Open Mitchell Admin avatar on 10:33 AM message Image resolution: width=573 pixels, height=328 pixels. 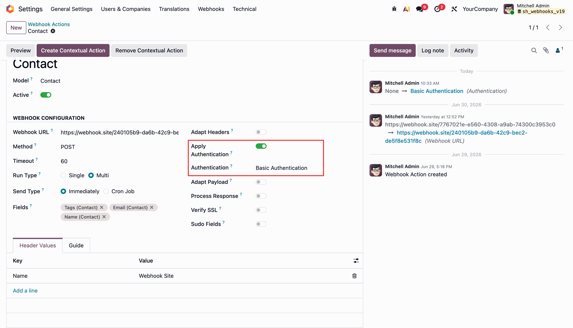coord(376,87)
